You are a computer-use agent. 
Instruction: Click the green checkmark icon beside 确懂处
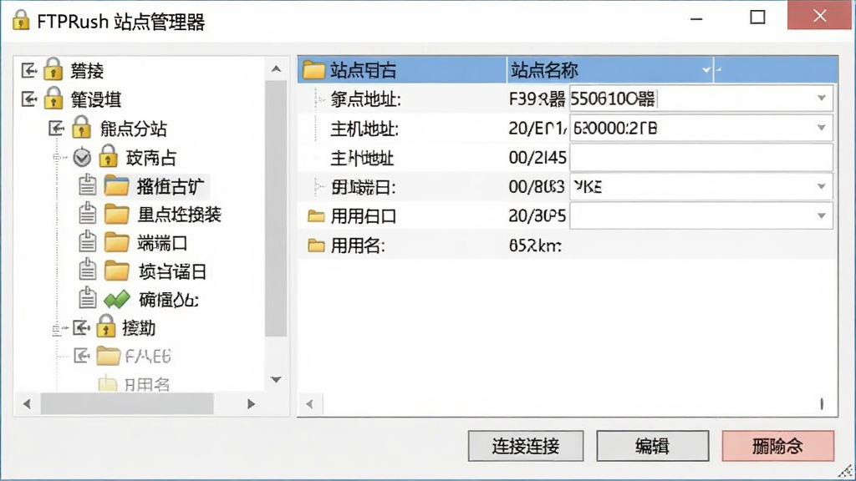117,300
